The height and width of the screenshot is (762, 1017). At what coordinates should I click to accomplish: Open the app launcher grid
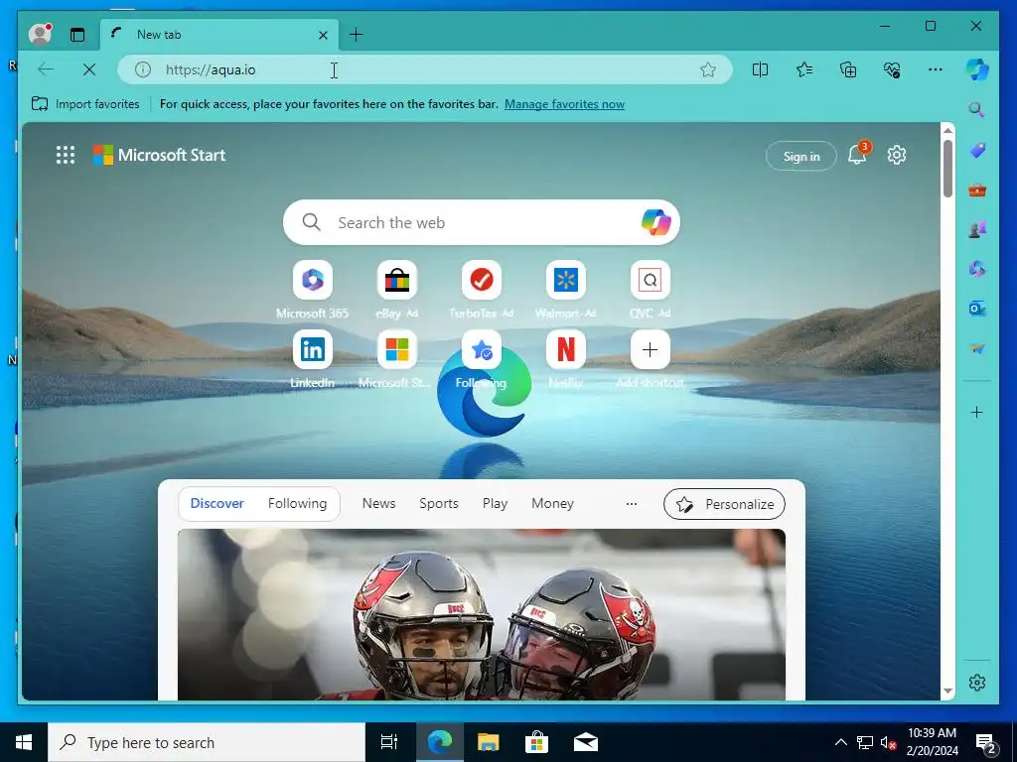pyautogui.click(x=66, y=155)
